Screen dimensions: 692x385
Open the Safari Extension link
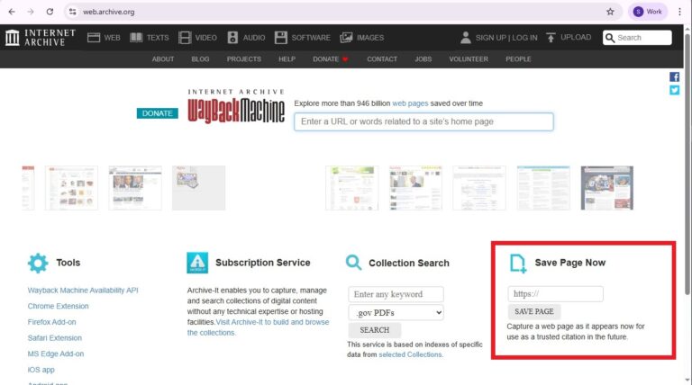point(55,338)
